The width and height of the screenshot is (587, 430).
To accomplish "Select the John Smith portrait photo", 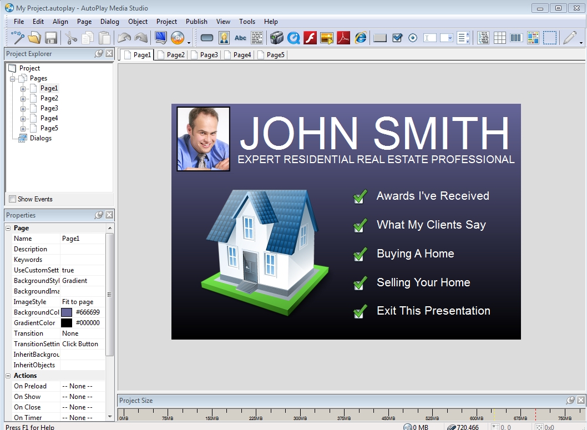I will coord(203,139).
